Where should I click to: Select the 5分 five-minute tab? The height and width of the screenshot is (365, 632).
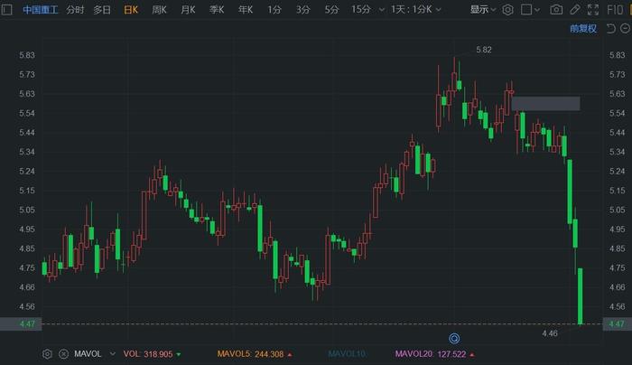[x=331, y=9]
